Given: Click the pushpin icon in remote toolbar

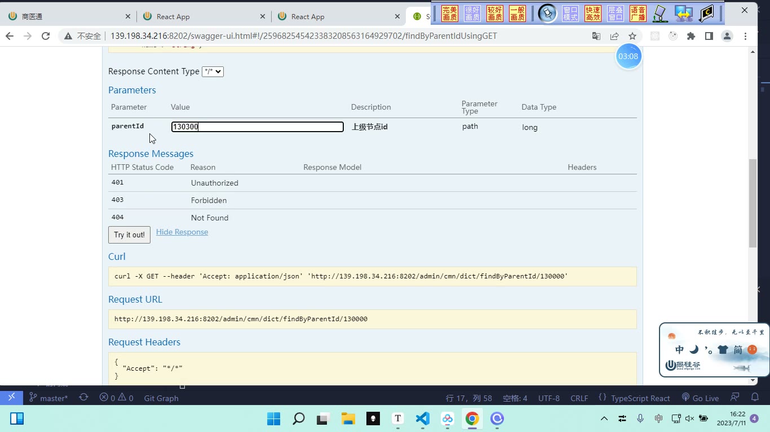Looking at the screenshot, I should [547, 13].
